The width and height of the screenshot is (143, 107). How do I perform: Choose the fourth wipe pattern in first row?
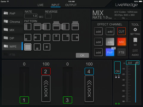[56, 27]
